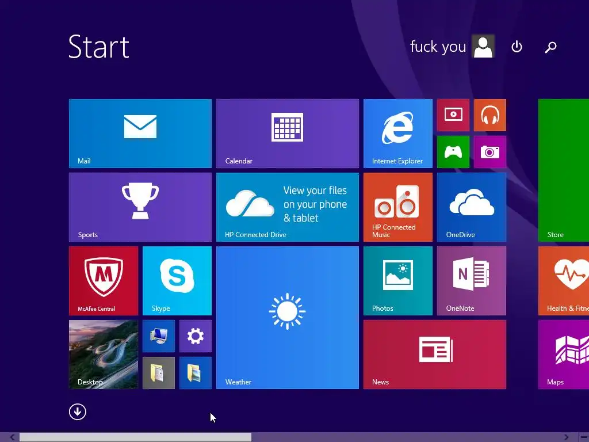
Task: Open the PC settings gear tile
Action: 196,336
